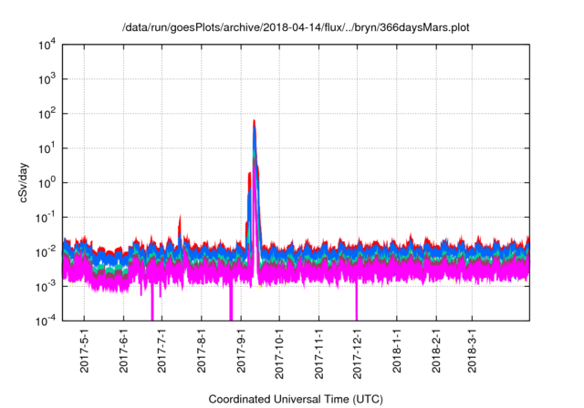Click the 2017-6-1 date label
Viewport: 584px width, 408px height.
click(124, 351)
